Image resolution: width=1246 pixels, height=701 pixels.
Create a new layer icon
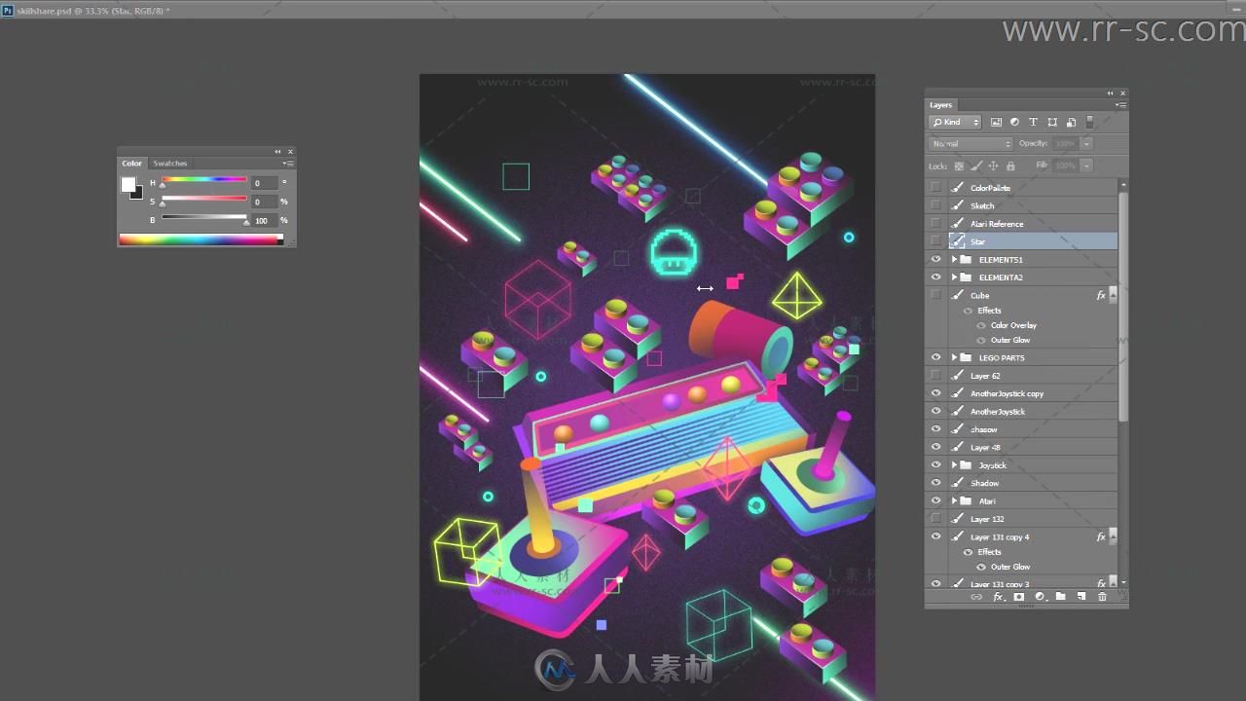1081,597
